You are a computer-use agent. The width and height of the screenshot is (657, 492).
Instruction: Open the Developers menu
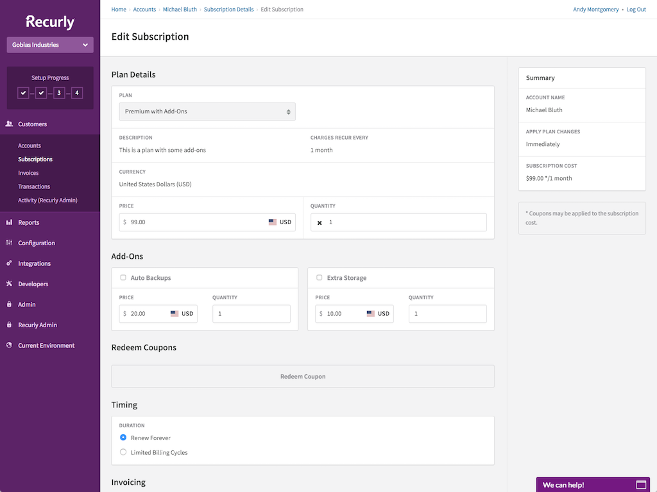click(33, 284)
